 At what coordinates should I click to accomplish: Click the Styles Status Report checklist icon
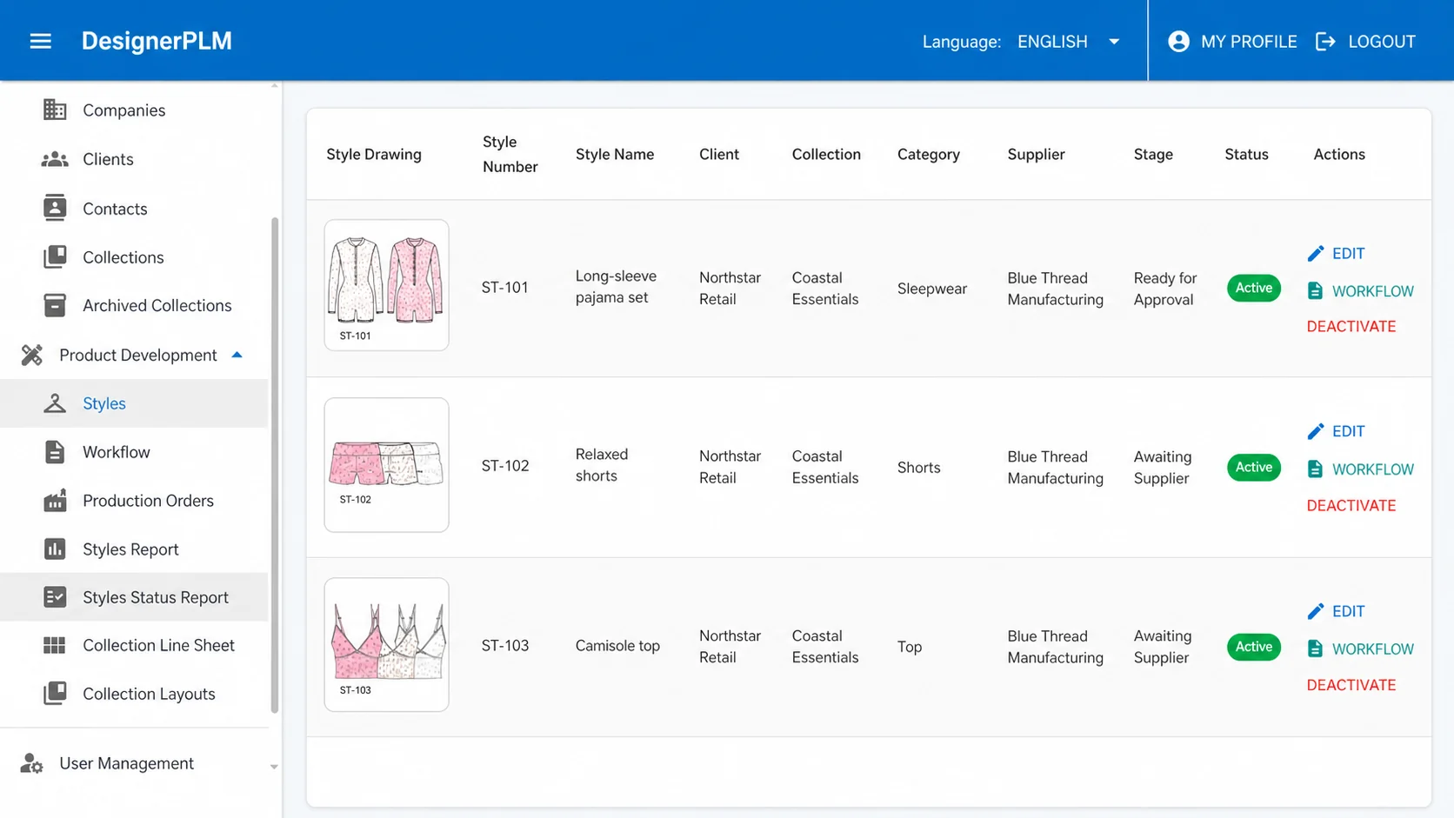(x=55, y=597)
